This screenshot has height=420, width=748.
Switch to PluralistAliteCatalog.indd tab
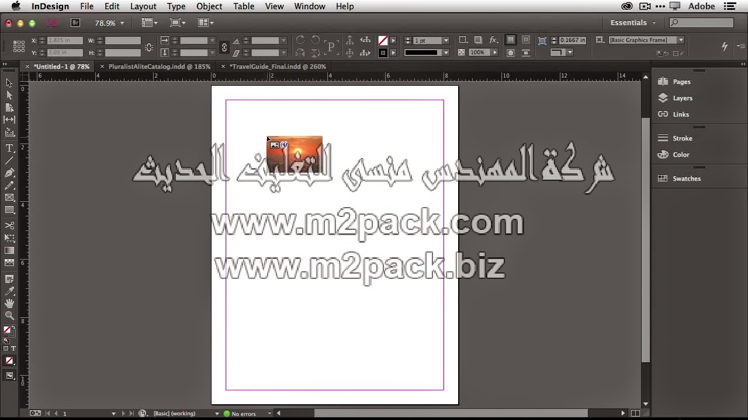click(x=159, y=66)
